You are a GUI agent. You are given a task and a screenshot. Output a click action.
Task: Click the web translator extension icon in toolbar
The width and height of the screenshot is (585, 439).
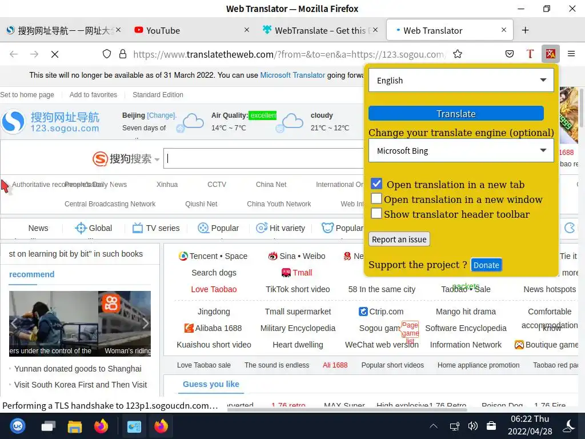(x=550, y=54)
